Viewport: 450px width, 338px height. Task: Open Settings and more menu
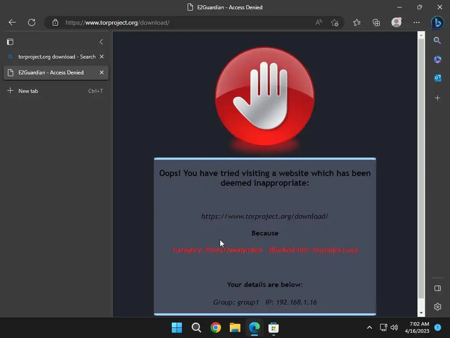click(x=417, y=22)
